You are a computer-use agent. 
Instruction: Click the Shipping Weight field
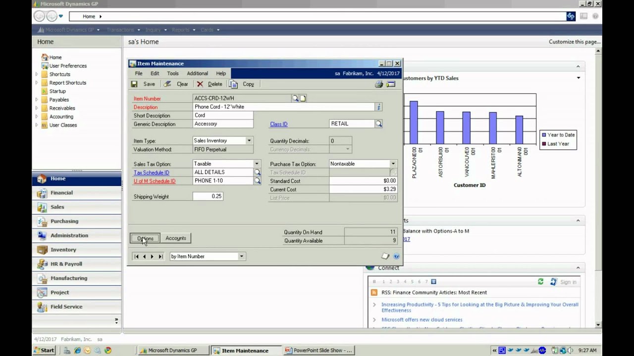(x=208, y=196)
